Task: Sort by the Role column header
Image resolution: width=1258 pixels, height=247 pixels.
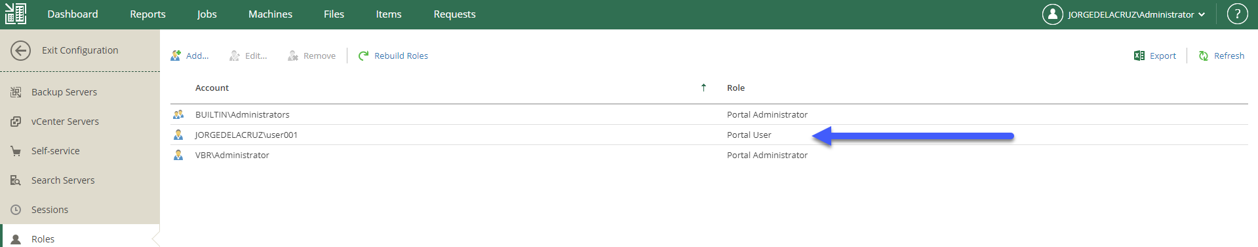Action: pyautogui.click(x=736, y=88)
